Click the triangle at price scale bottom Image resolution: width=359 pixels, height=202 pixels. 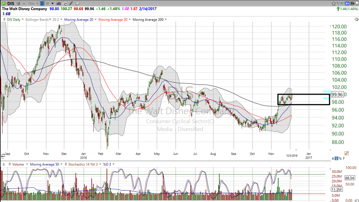(330, 150)
